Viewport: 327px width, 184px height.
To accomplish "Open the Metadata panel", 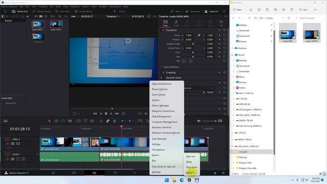I will (x=193, y=11).
